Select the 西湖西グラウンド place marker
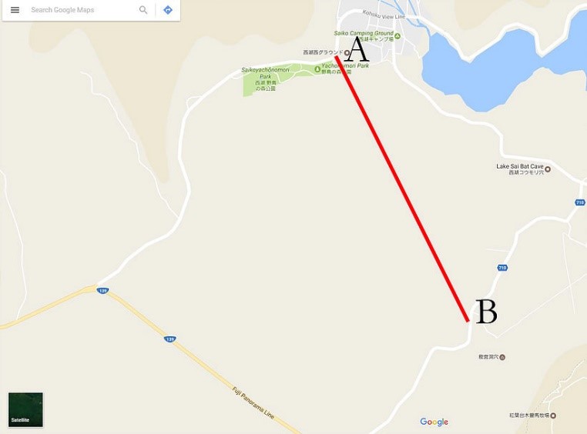The image size is (587, 434). [347, 52]
